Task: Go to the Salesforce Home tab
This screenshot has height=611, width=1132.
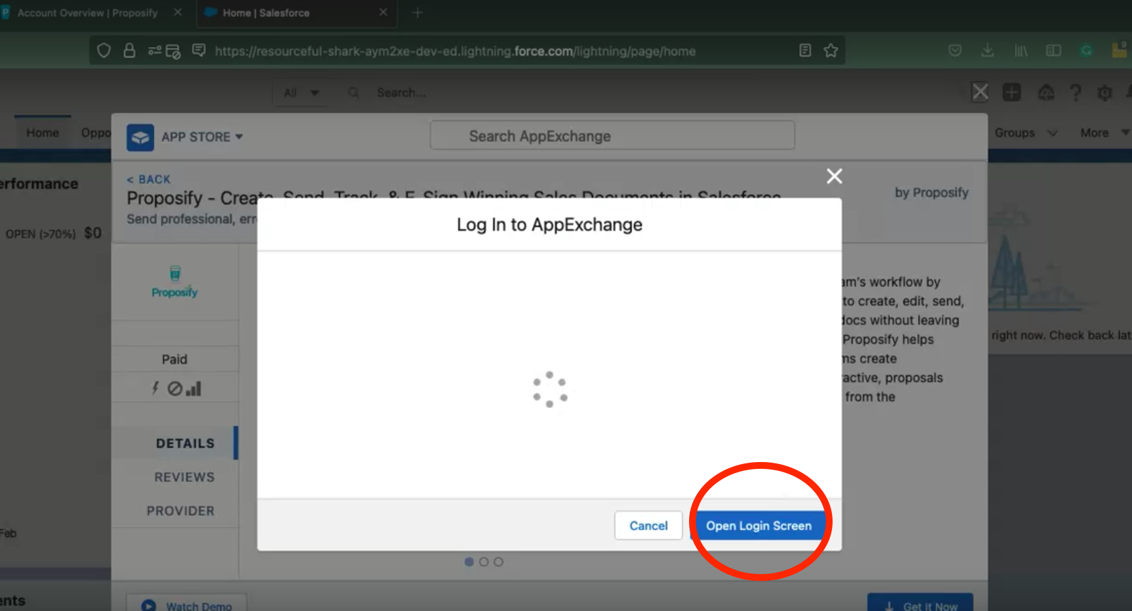Action: point(42,133)
